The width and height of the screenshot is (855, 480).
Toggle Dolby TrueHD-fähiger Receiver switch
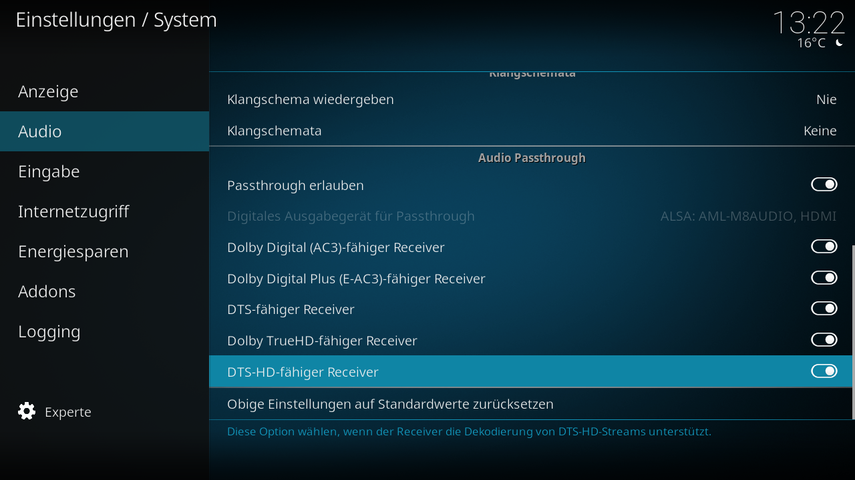point(824,340)
